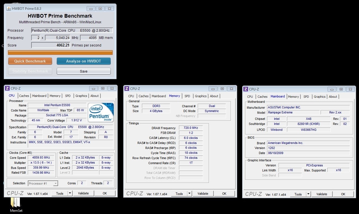Viewport: 359px width, 214px height.
Task: Click Package value Socket 775 LGA
Action: tap(57, 115)
